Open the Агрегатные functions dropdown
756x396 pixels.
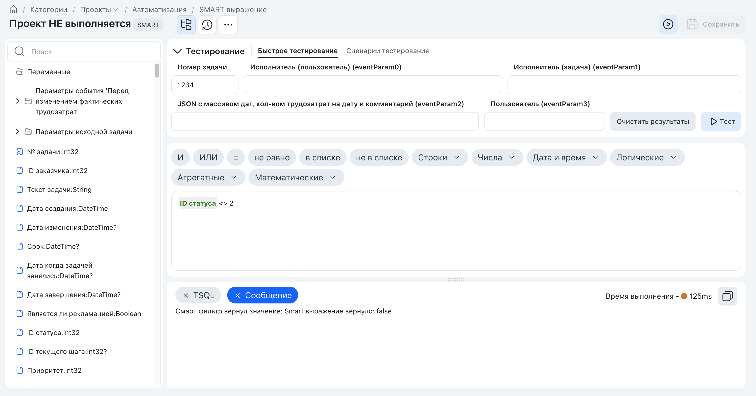coord(208,177)
